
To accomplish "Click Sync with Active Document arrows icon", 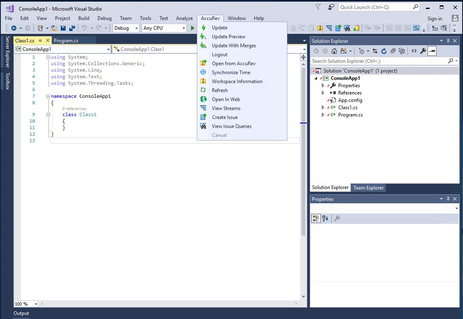I will [375, 51].
